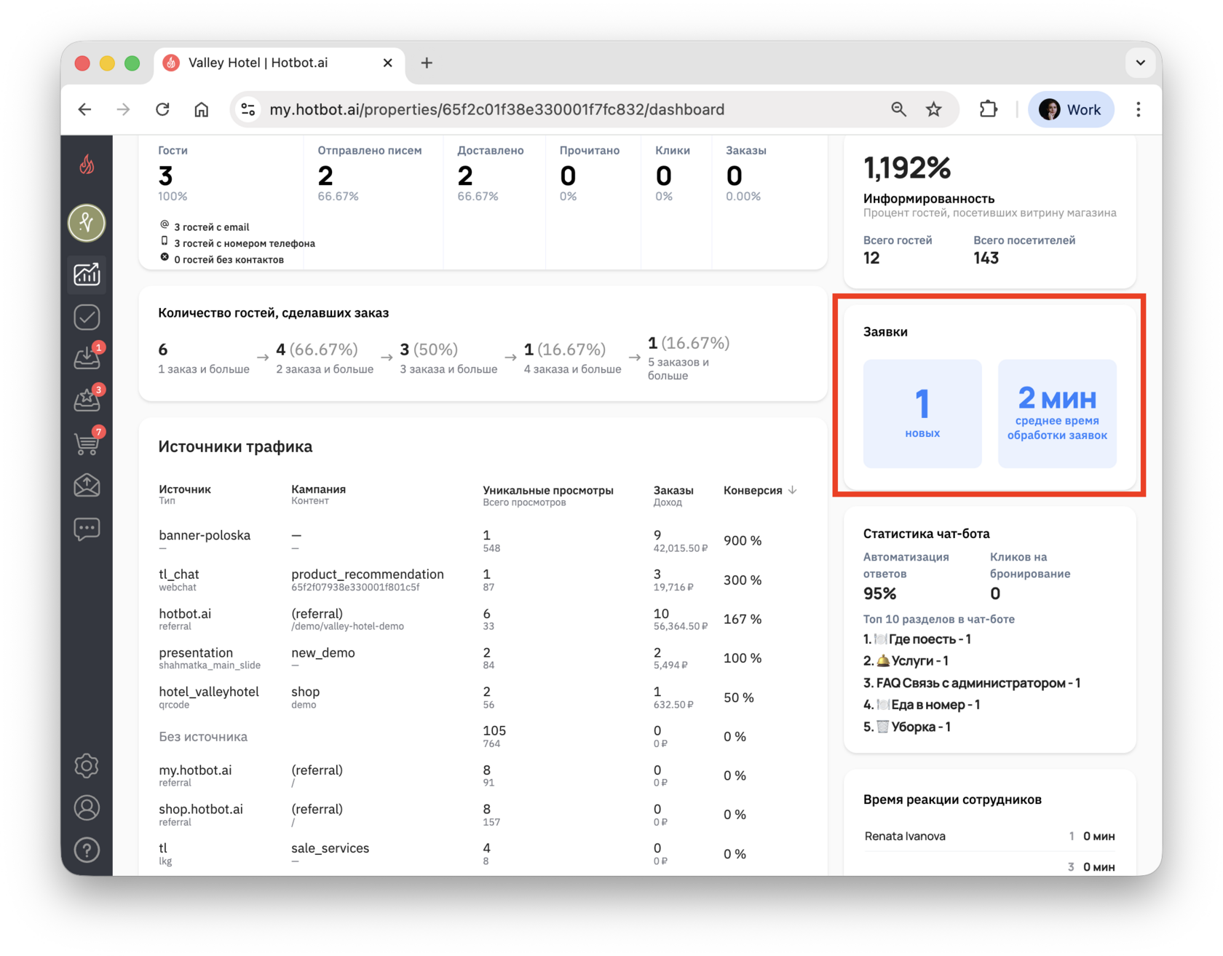Open the Hotbot flame logo in sidebar
The image size is (1223, 956).
[x=87, y=165]
